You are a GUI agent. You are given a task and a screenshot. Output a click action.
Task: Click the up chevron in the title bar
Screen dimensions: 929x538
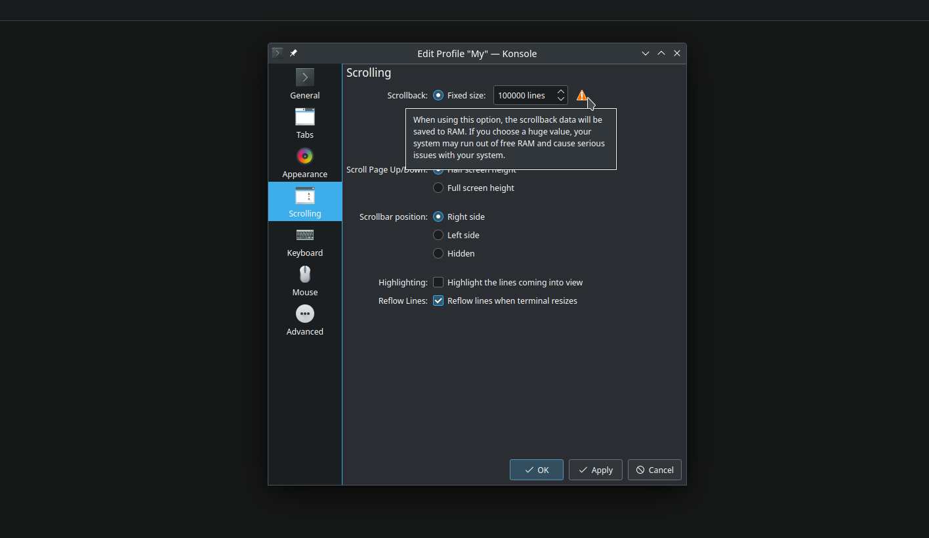pos(661,53)
